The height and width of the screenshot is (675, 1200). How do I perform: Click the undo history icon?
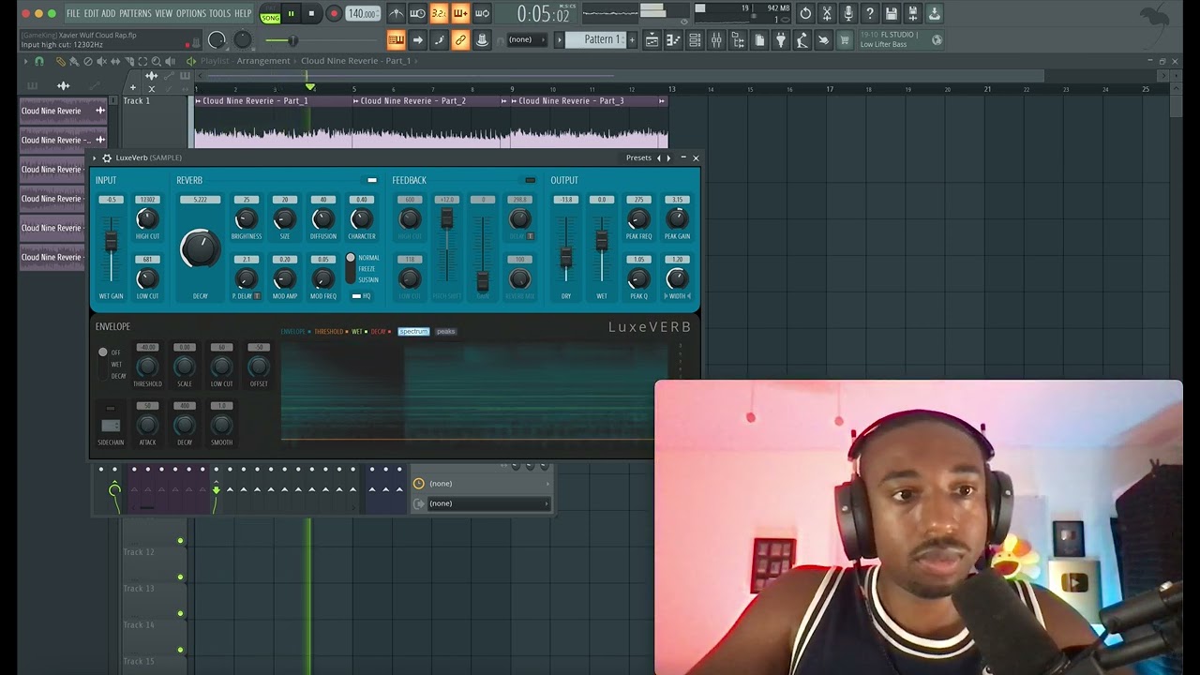coord(805,13)
